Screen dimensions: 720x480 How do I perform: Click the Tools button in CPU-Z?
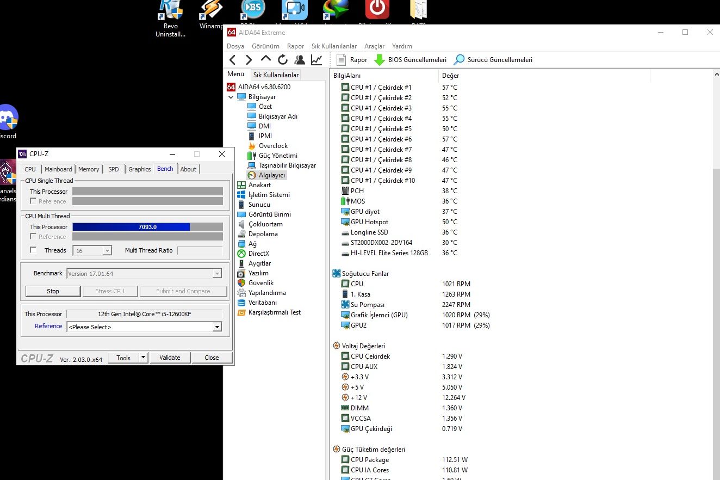[x=123, y=358]
